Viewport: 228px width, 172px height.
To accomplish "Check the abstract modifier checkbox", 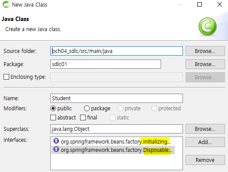I will click(53, 118).
